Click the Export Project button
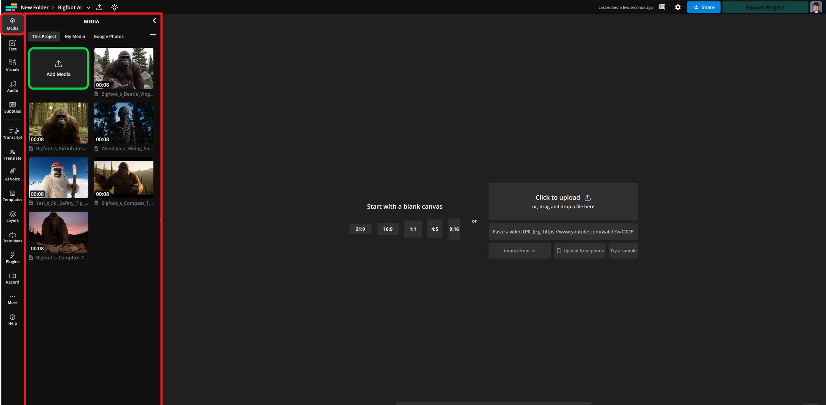The width and height of the screenshot is (826, 405). click(x=765, y=7)
